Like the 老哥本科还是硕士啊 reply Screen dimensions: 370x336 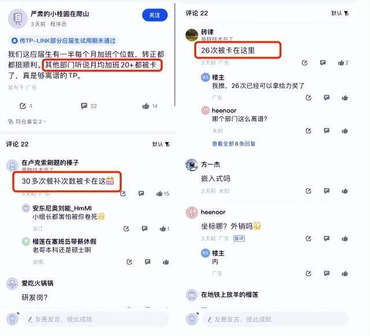click(x=166, y=262)
